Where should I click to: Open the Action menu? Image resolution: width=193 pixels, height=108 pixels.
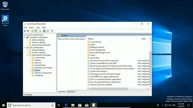tap(31, 28)
